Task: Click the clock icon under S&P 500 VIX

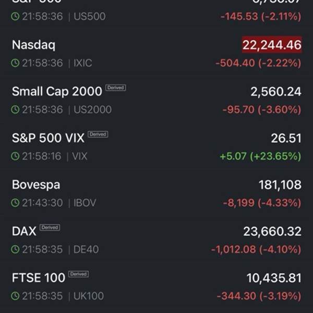Action: pyautogui.click(x=16, y=156)
